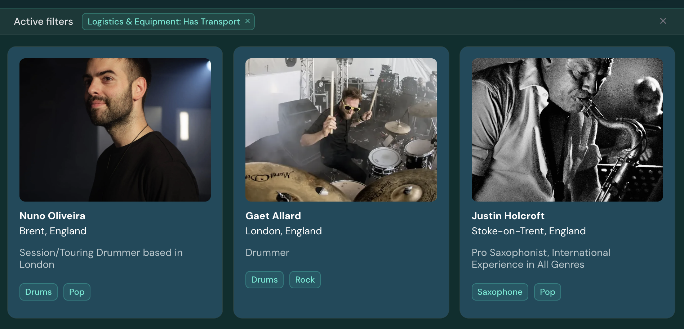Open Gaet Allard's drummer photo
The height and width of the screenshot is (329, 684).
[x=341, y=130]
